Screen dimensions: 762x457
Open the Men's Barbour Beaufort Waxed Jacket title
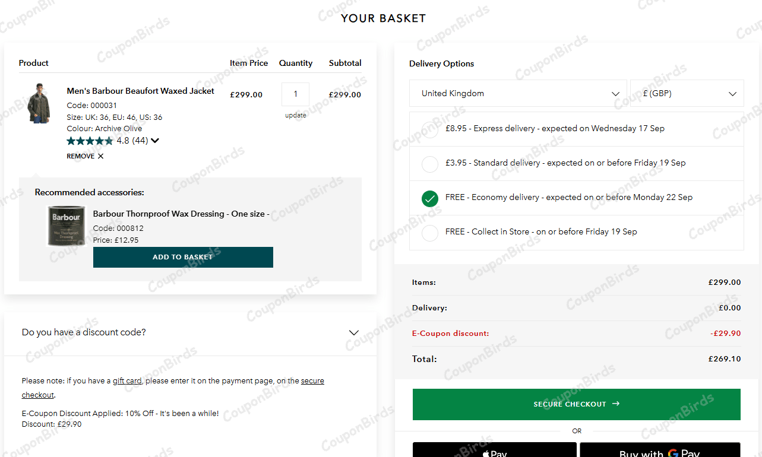pos(141,91)
